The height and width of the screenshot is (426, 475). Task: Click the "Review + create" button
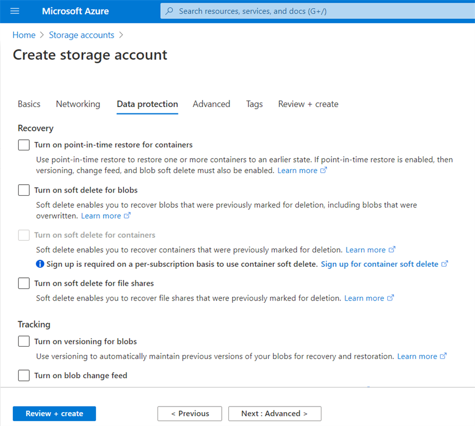coord(54,413)
